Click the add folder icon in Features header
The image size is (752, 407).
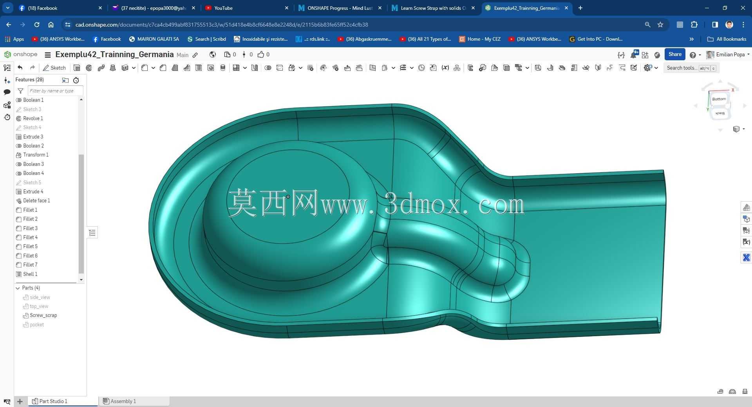pyautogui.click(x=65, y=80)
